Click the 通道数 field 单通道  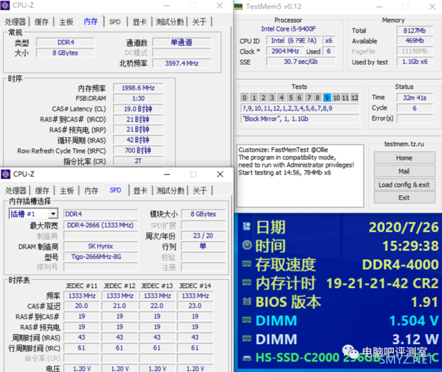(182, 42)
